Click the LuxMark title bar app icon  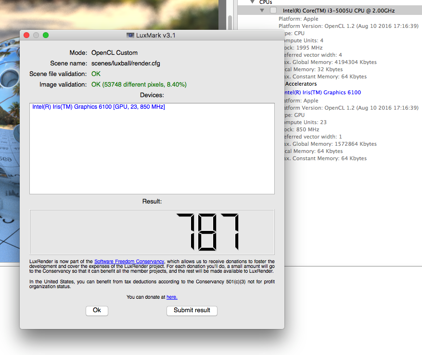click(x=130, y=35)
